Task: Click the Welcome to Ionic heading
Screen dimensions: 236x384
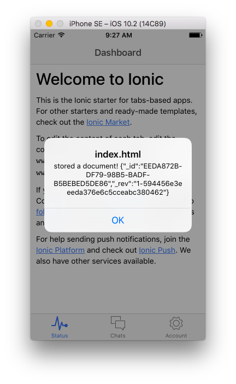Action: pyautogui.click(x=100, y=79)
